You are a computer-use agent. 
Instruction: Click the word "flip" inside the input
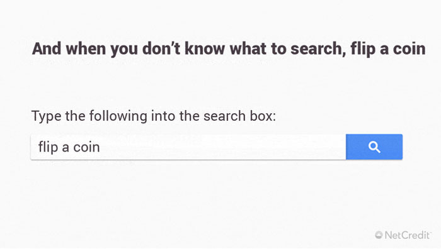(48, 147)
